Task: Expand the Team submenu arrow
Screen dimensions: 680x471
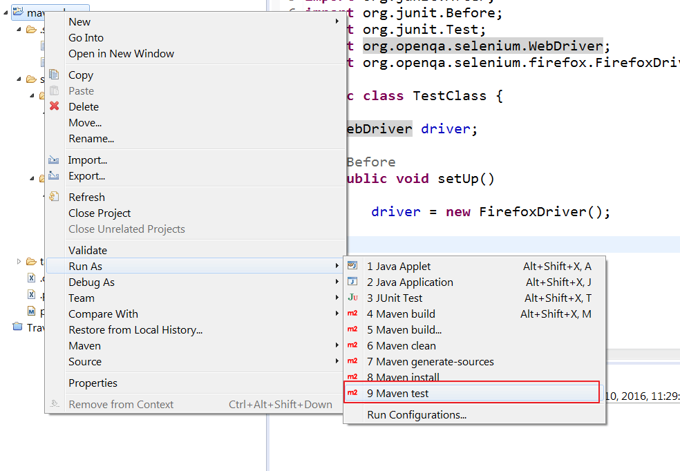Action: (337, 298)
